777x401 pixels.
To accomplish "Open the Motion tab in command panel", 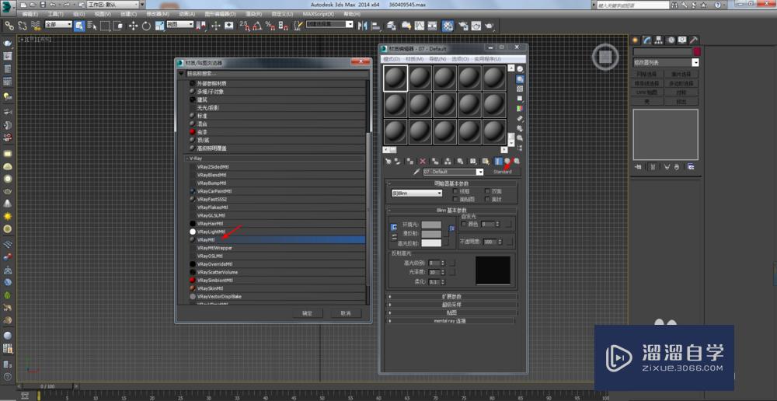I will tap(671, 40).
